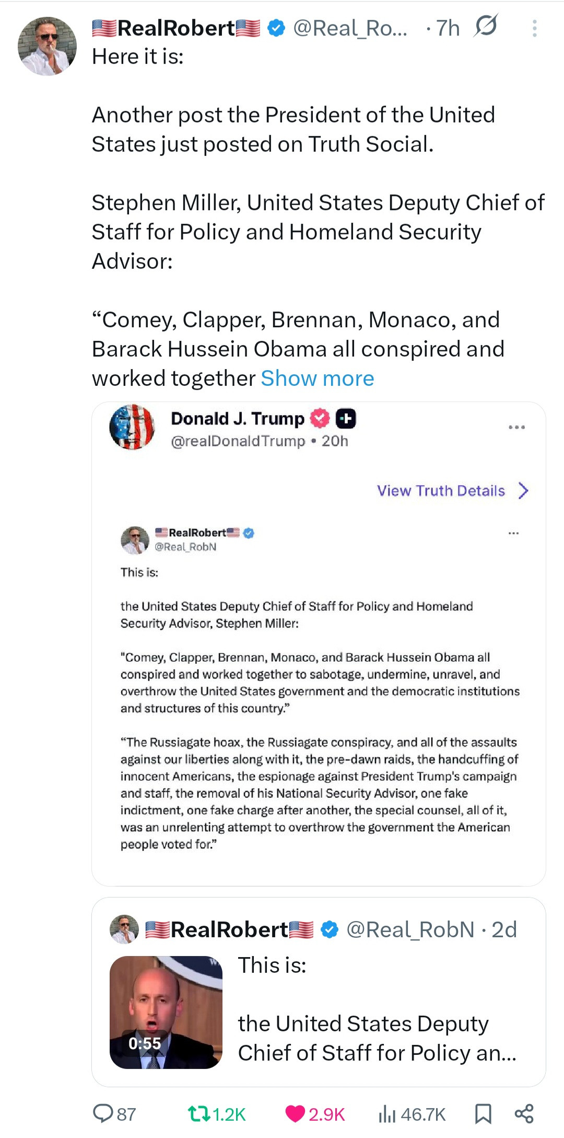Click the View Truth Details chevron arrow
This screenshot has width=564, height=1138.
click(x=523, y=490)
